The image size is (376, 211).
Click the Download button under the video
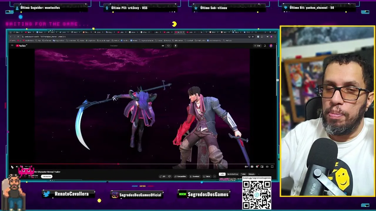tap(195, 176)
